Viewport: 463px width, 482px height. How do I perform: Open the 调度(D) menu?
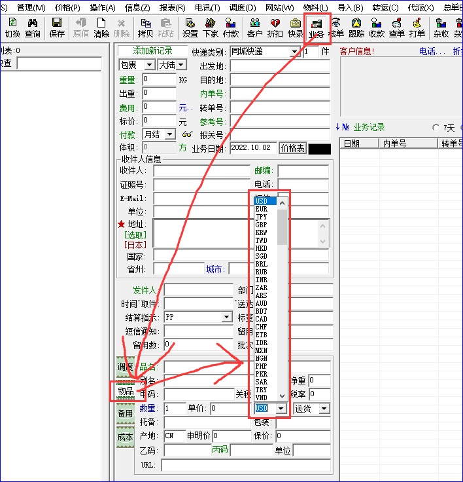(243, 8)
